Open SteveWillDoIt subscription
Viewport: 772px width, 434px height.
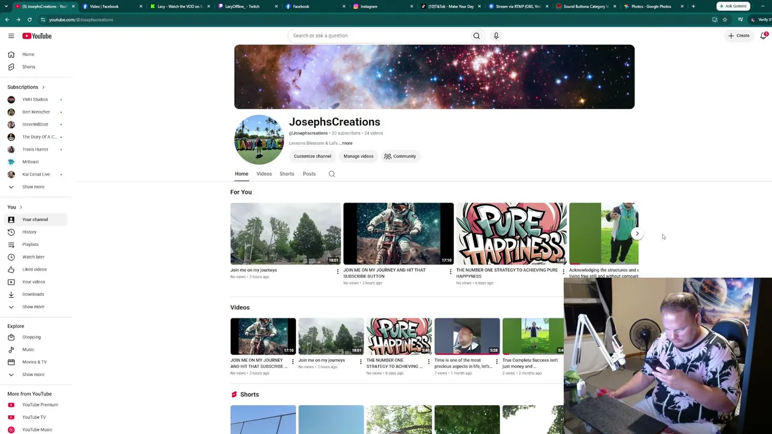[35, 124]
